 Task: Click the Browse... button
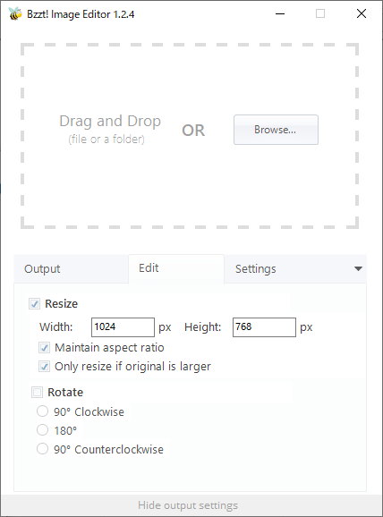pyautogui.click(x=276, y=130)
